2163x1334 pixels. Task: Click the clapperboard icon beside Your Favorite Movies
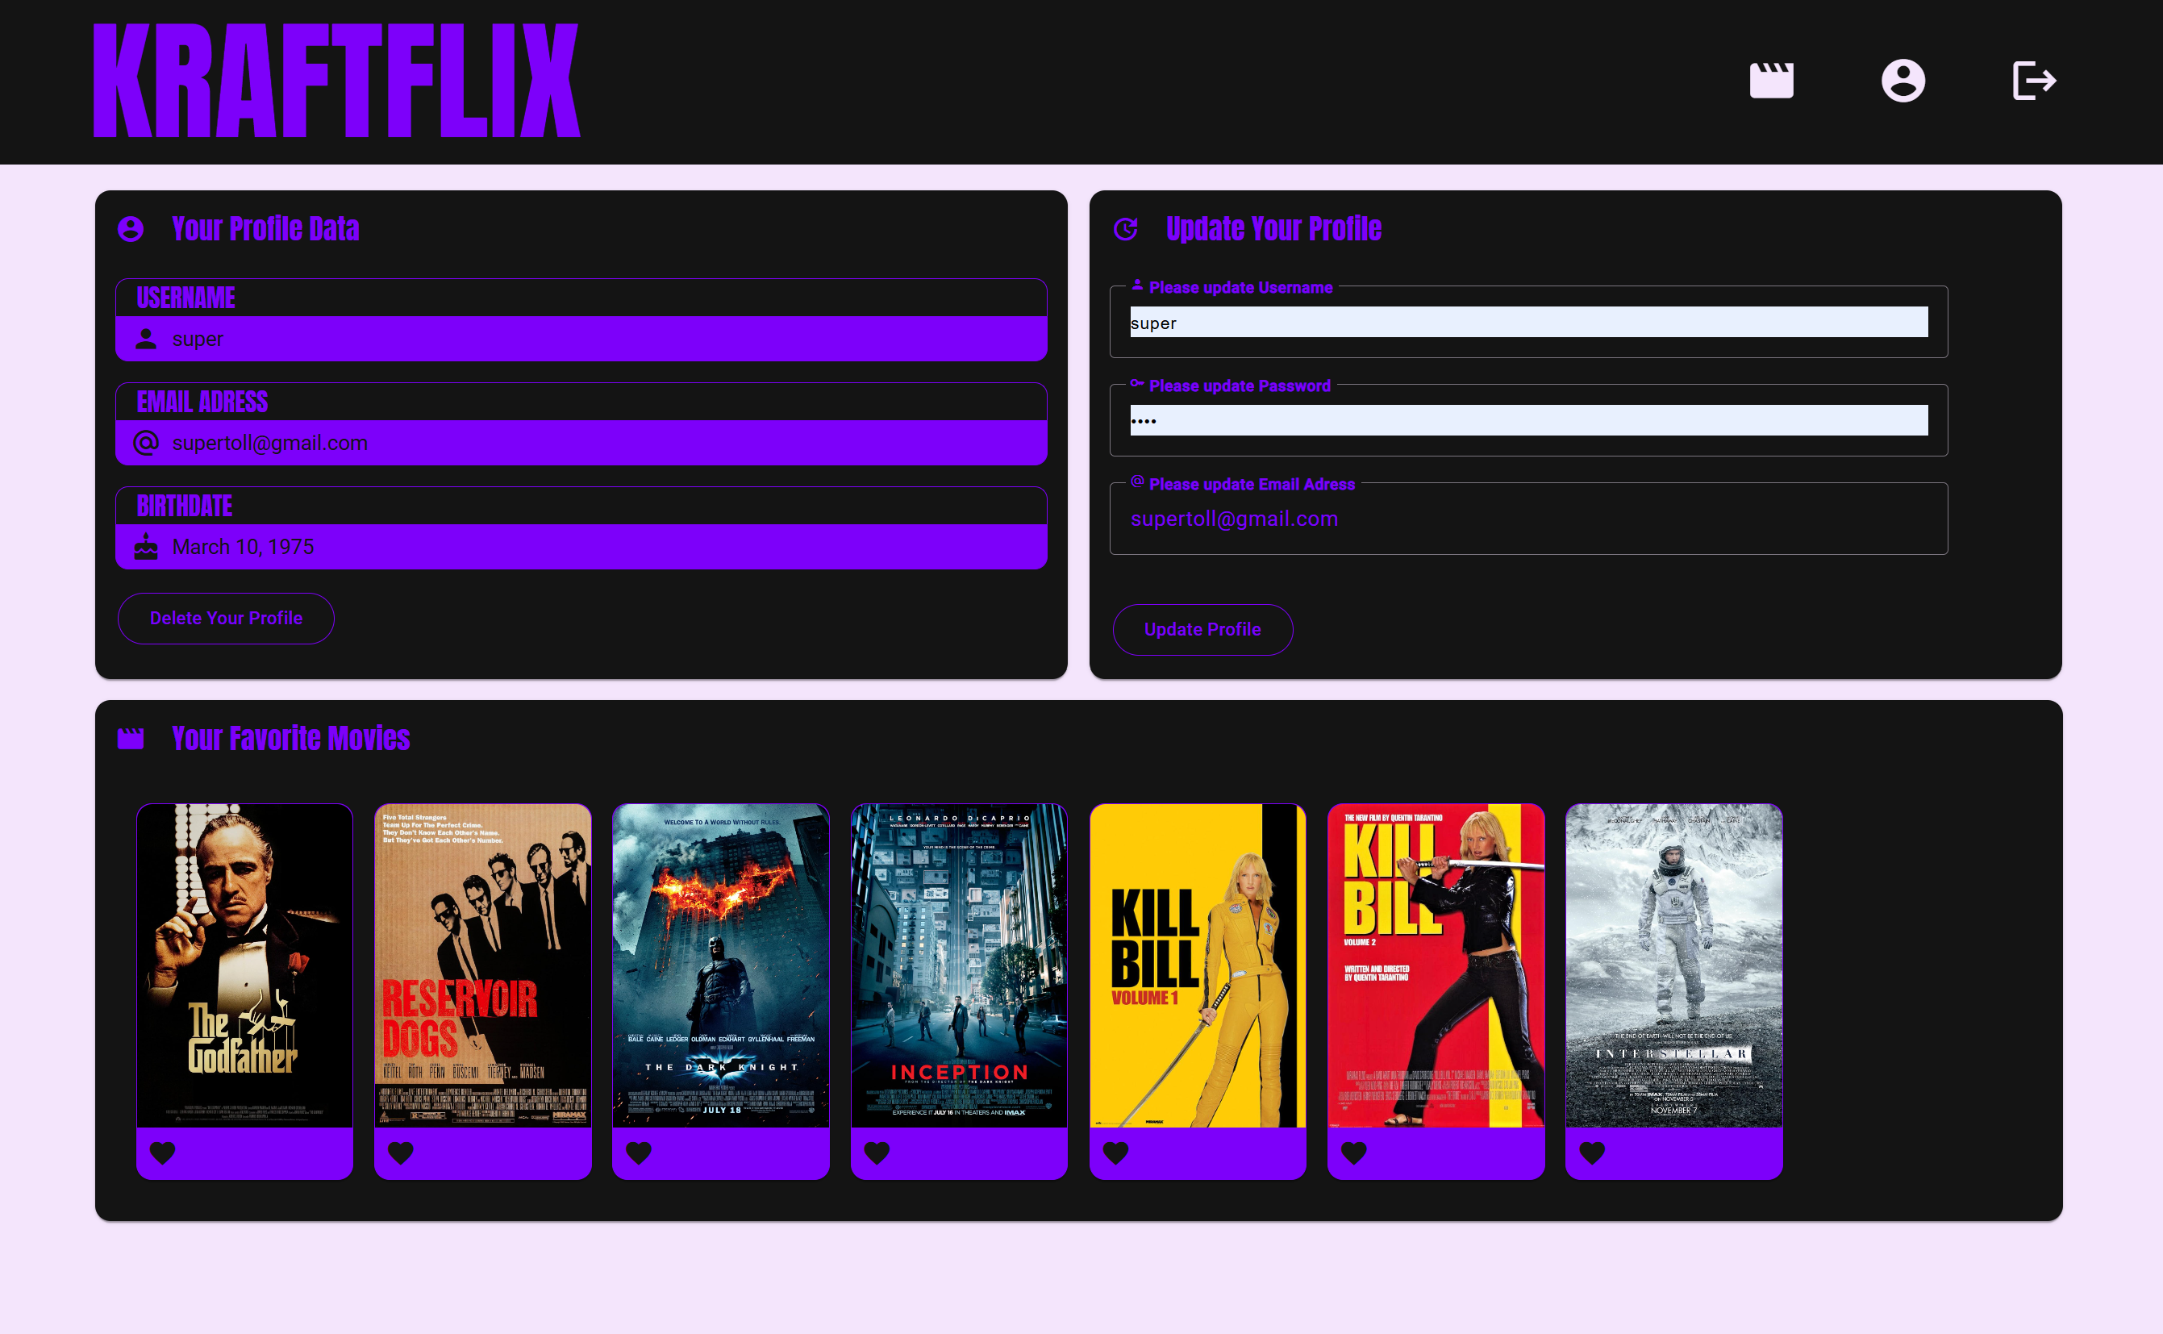point(131,739)
